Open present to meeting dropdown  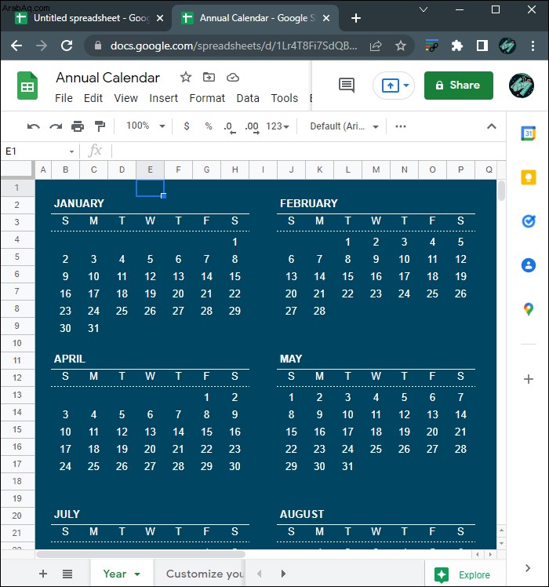406,86
